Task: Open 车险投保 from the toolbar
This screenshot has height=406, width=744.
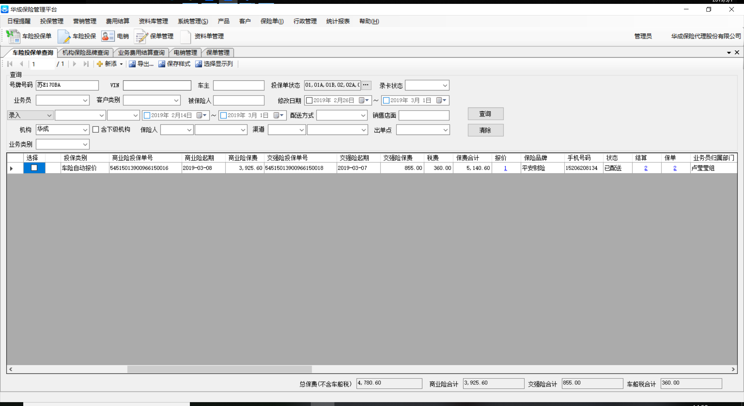Action: tap(64, 36)
